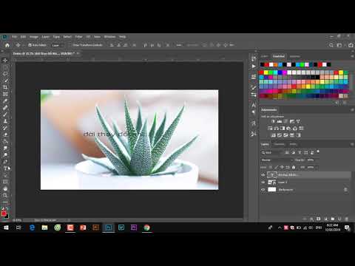Add a layer mask button
The image size is (355, 266).
tap(318, 219)
